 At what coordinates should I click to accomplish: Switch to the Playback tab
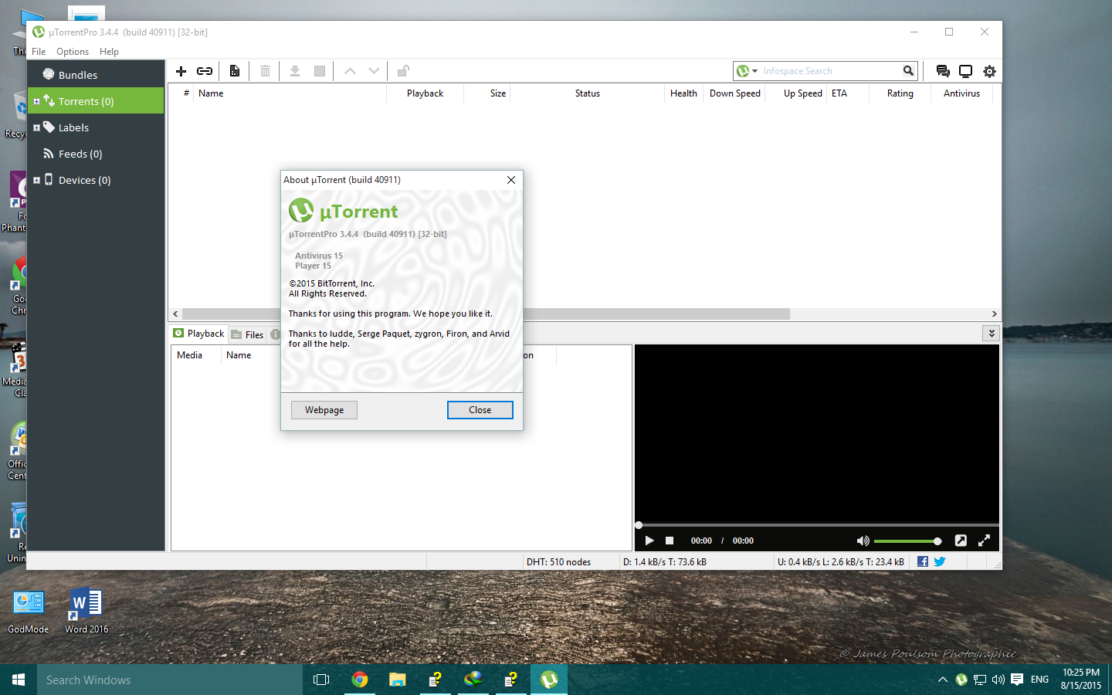[198, 334]
